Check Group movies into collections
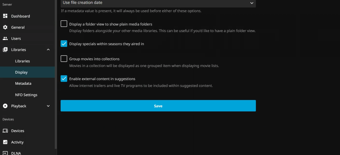The height and width of the screenshot is (155, 340). click(x=64, y=59)
